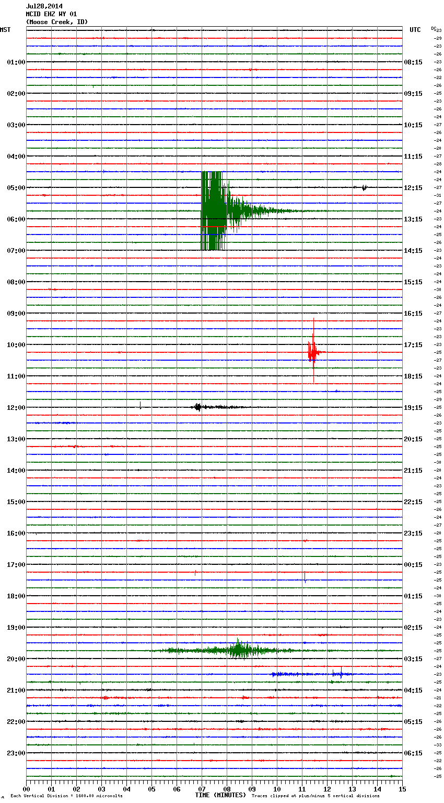444x803 pixels.
Task: Click the 02:15 UTC time label
Action: [x=413, y=628]
